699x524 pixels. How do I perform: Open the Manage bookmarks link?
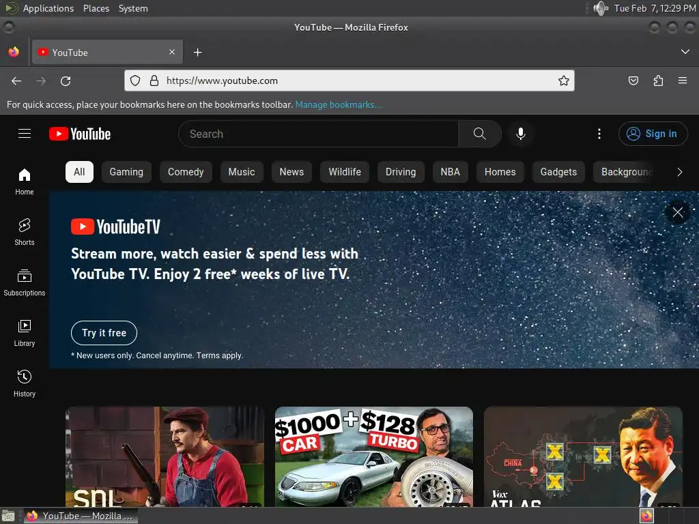point(339,104)
